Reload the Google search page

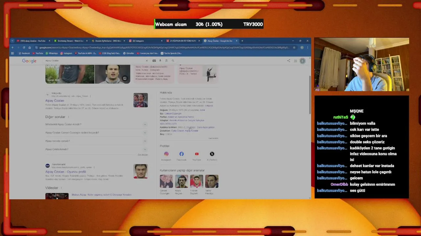pos(24,48)
